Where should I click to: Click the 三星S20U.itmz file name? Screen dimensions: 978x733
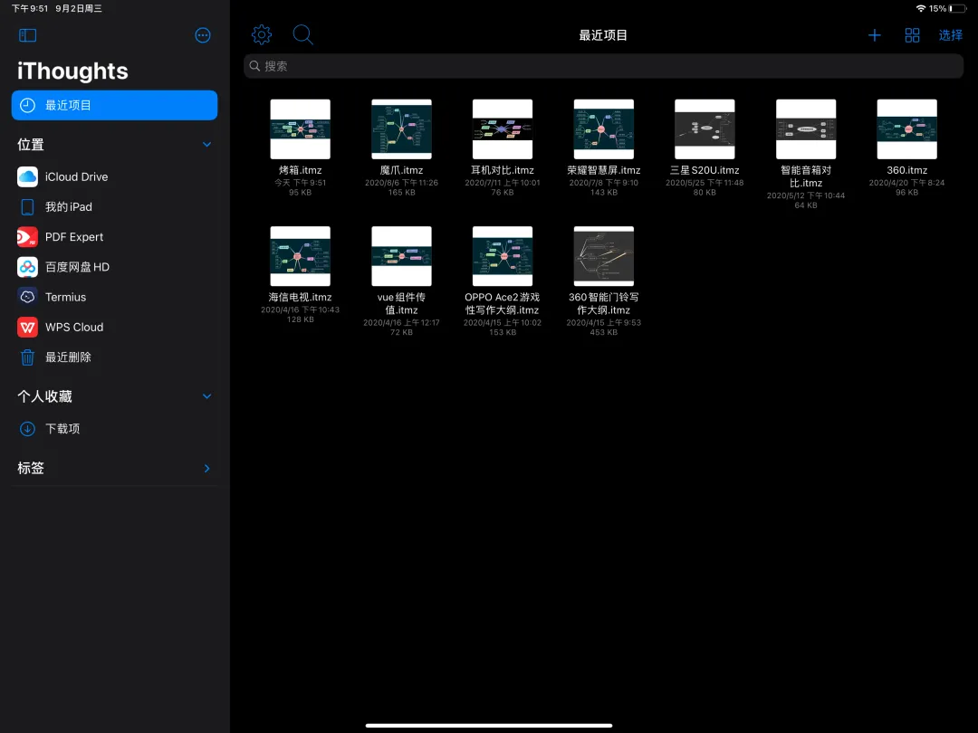coord(705,170)
